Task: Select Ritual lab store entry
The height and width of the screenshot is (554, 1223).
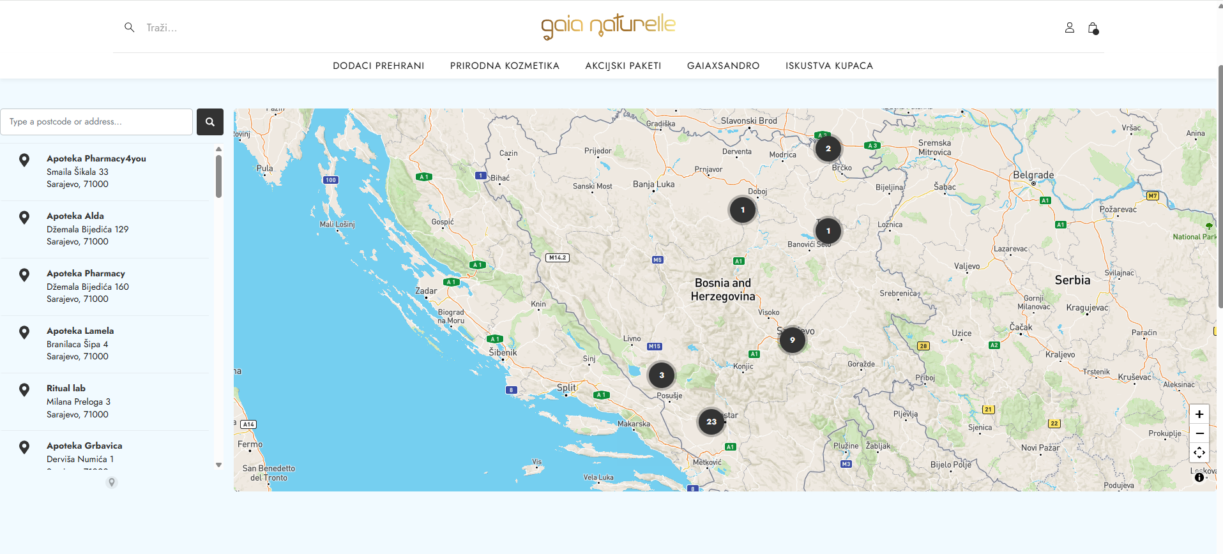Action: click(x=105, y=401)
